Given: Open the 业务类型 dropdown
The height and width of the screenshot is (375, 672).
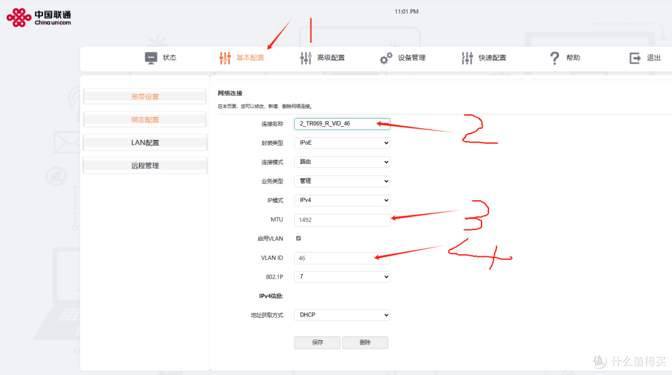Looking at the screenshot, I should [x=342, y=181].
